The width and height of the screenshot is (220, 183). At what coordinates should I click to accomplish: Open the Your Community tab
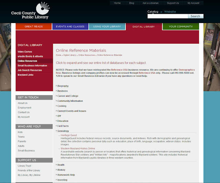(x=181, y=26)
